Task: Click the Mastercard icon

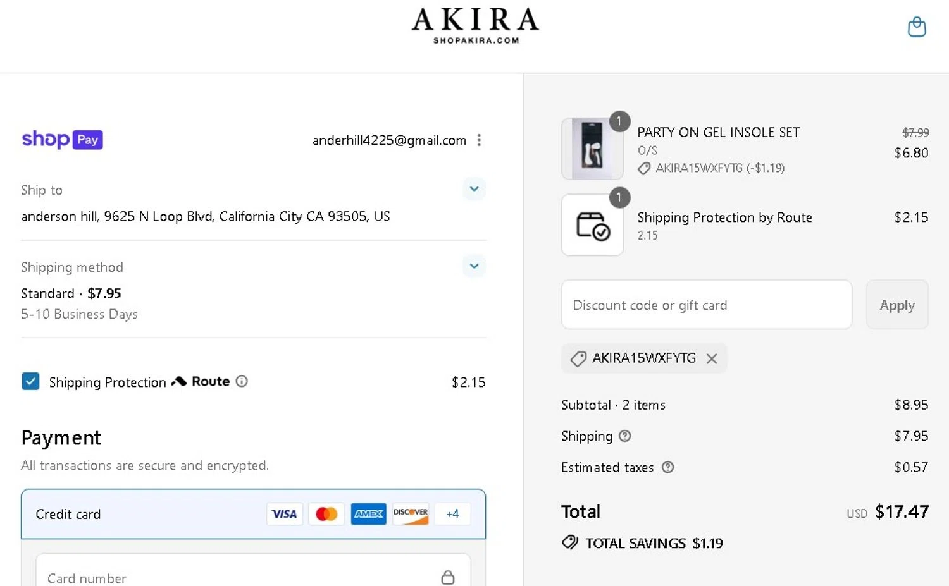Action: point(326,514)
